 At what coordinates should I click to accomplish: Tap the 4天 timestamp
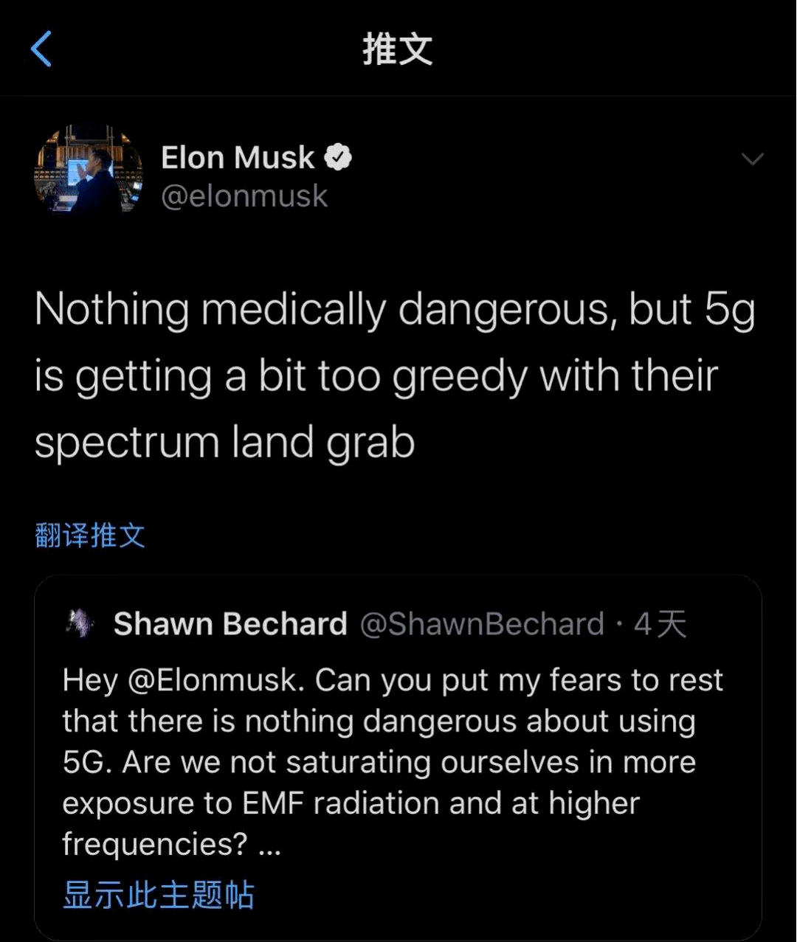pyautogui.click(x=660, y=624)
